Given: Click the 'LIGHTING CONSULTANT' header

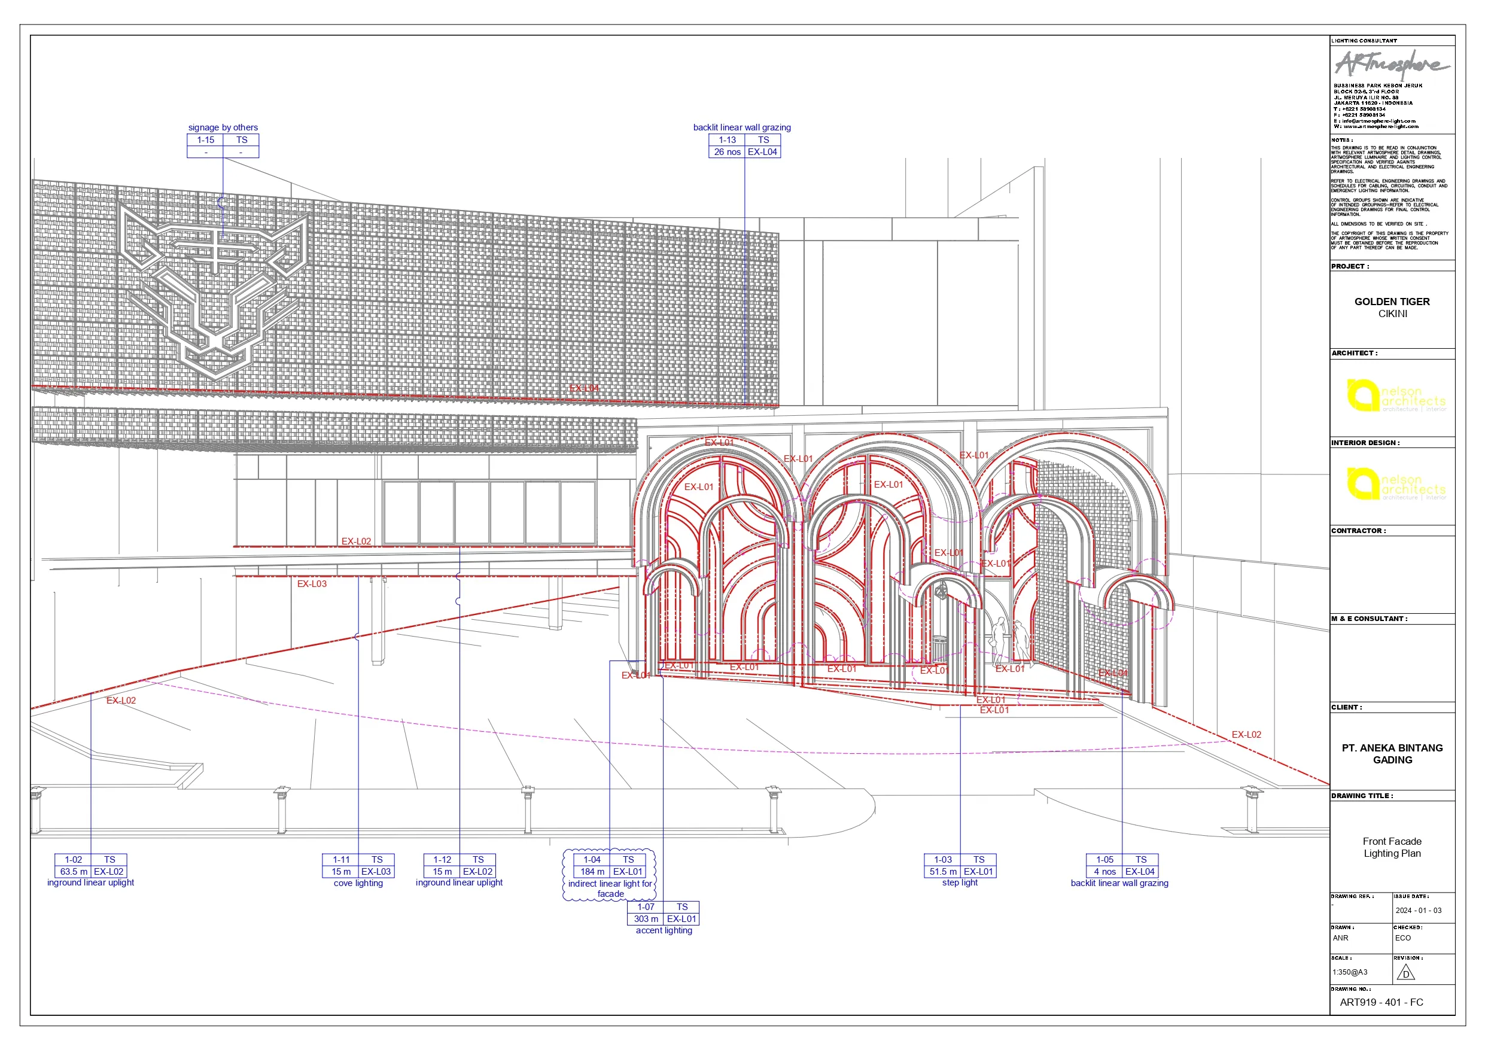Looking at the screenshot, I should 1364,41.
